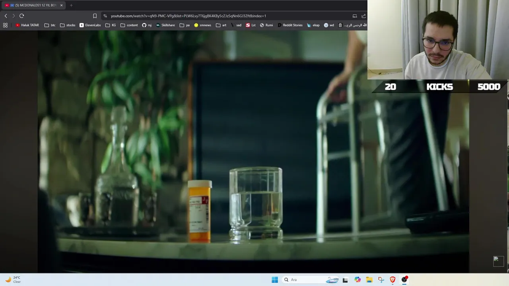Open the Haluk TATAR bookmark

click(x=27, y=25)
